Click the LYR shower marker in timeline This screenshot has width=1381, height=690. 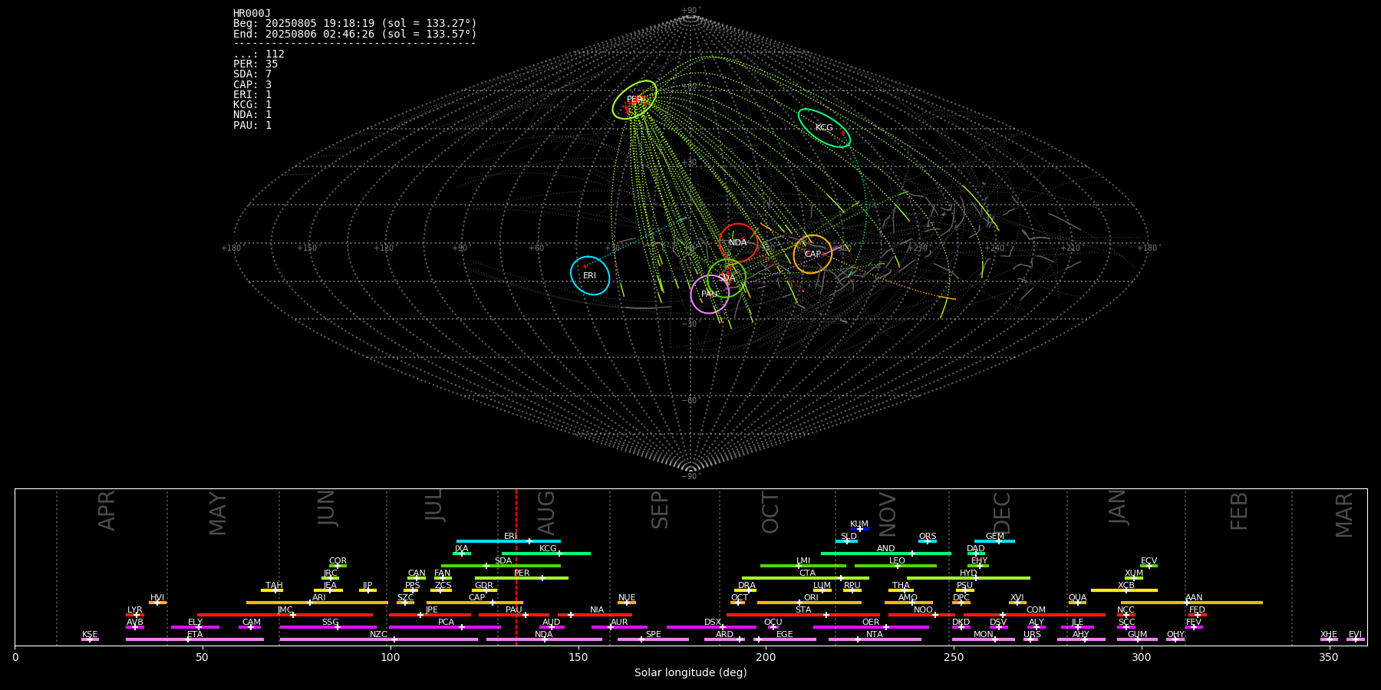[135, 615]
